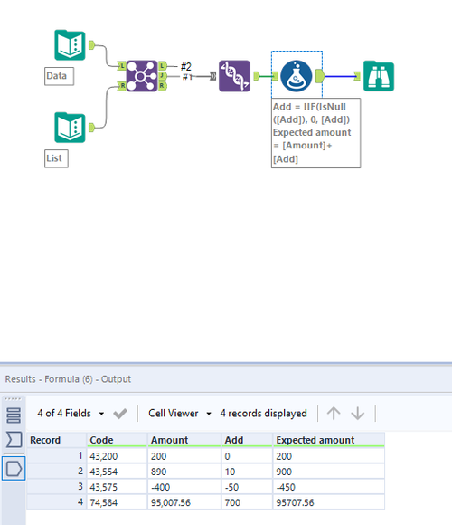Screen dimensions: 452x525
Task: Click the Code column header
Action: [x=117, y=440]
